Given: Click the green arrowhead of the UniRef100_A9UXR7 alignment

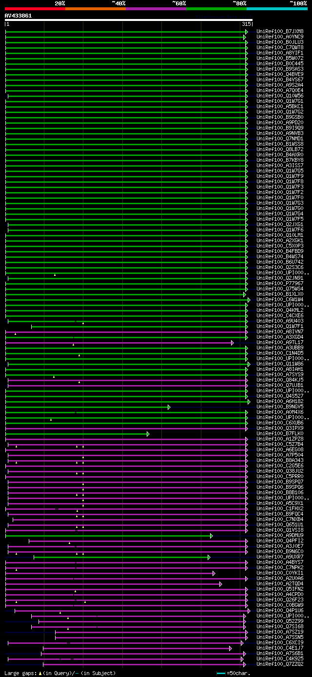Looking at the screenshot, I should click(209, 557).
